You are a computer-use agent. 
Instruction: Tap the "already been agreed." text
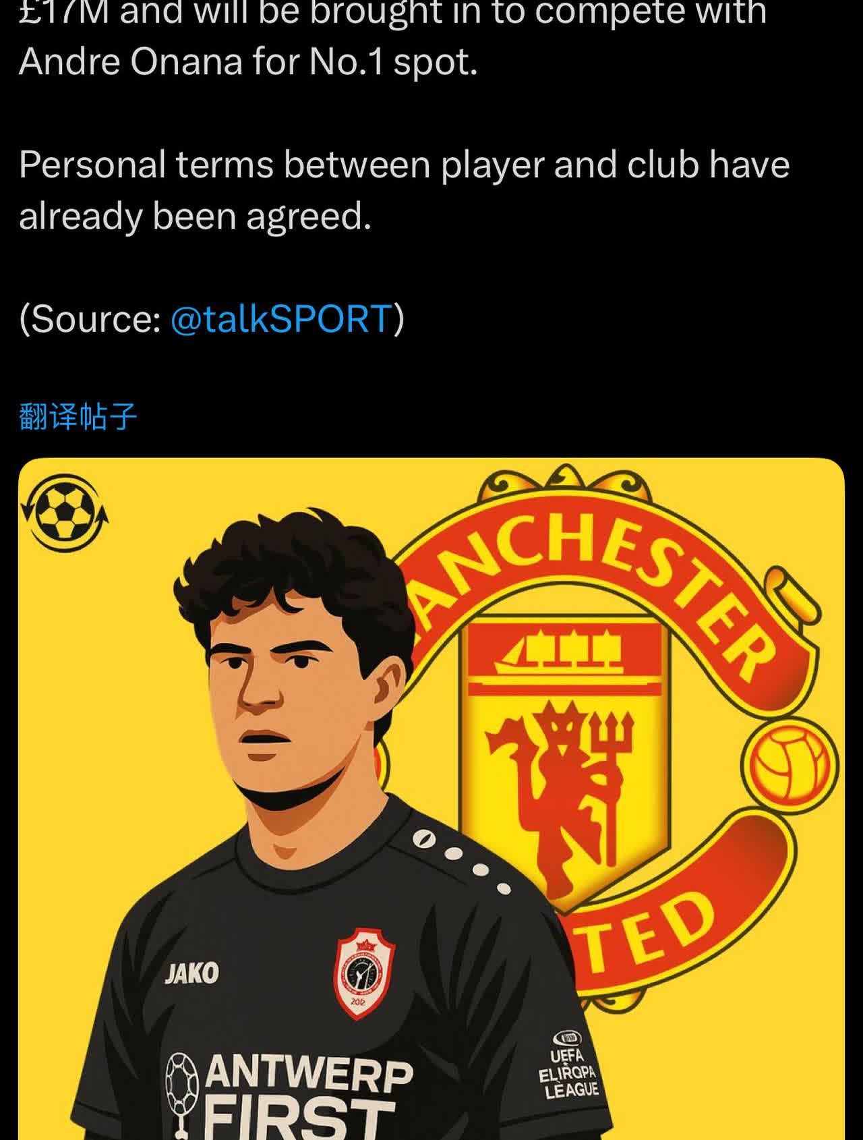[x=196, y=217]
